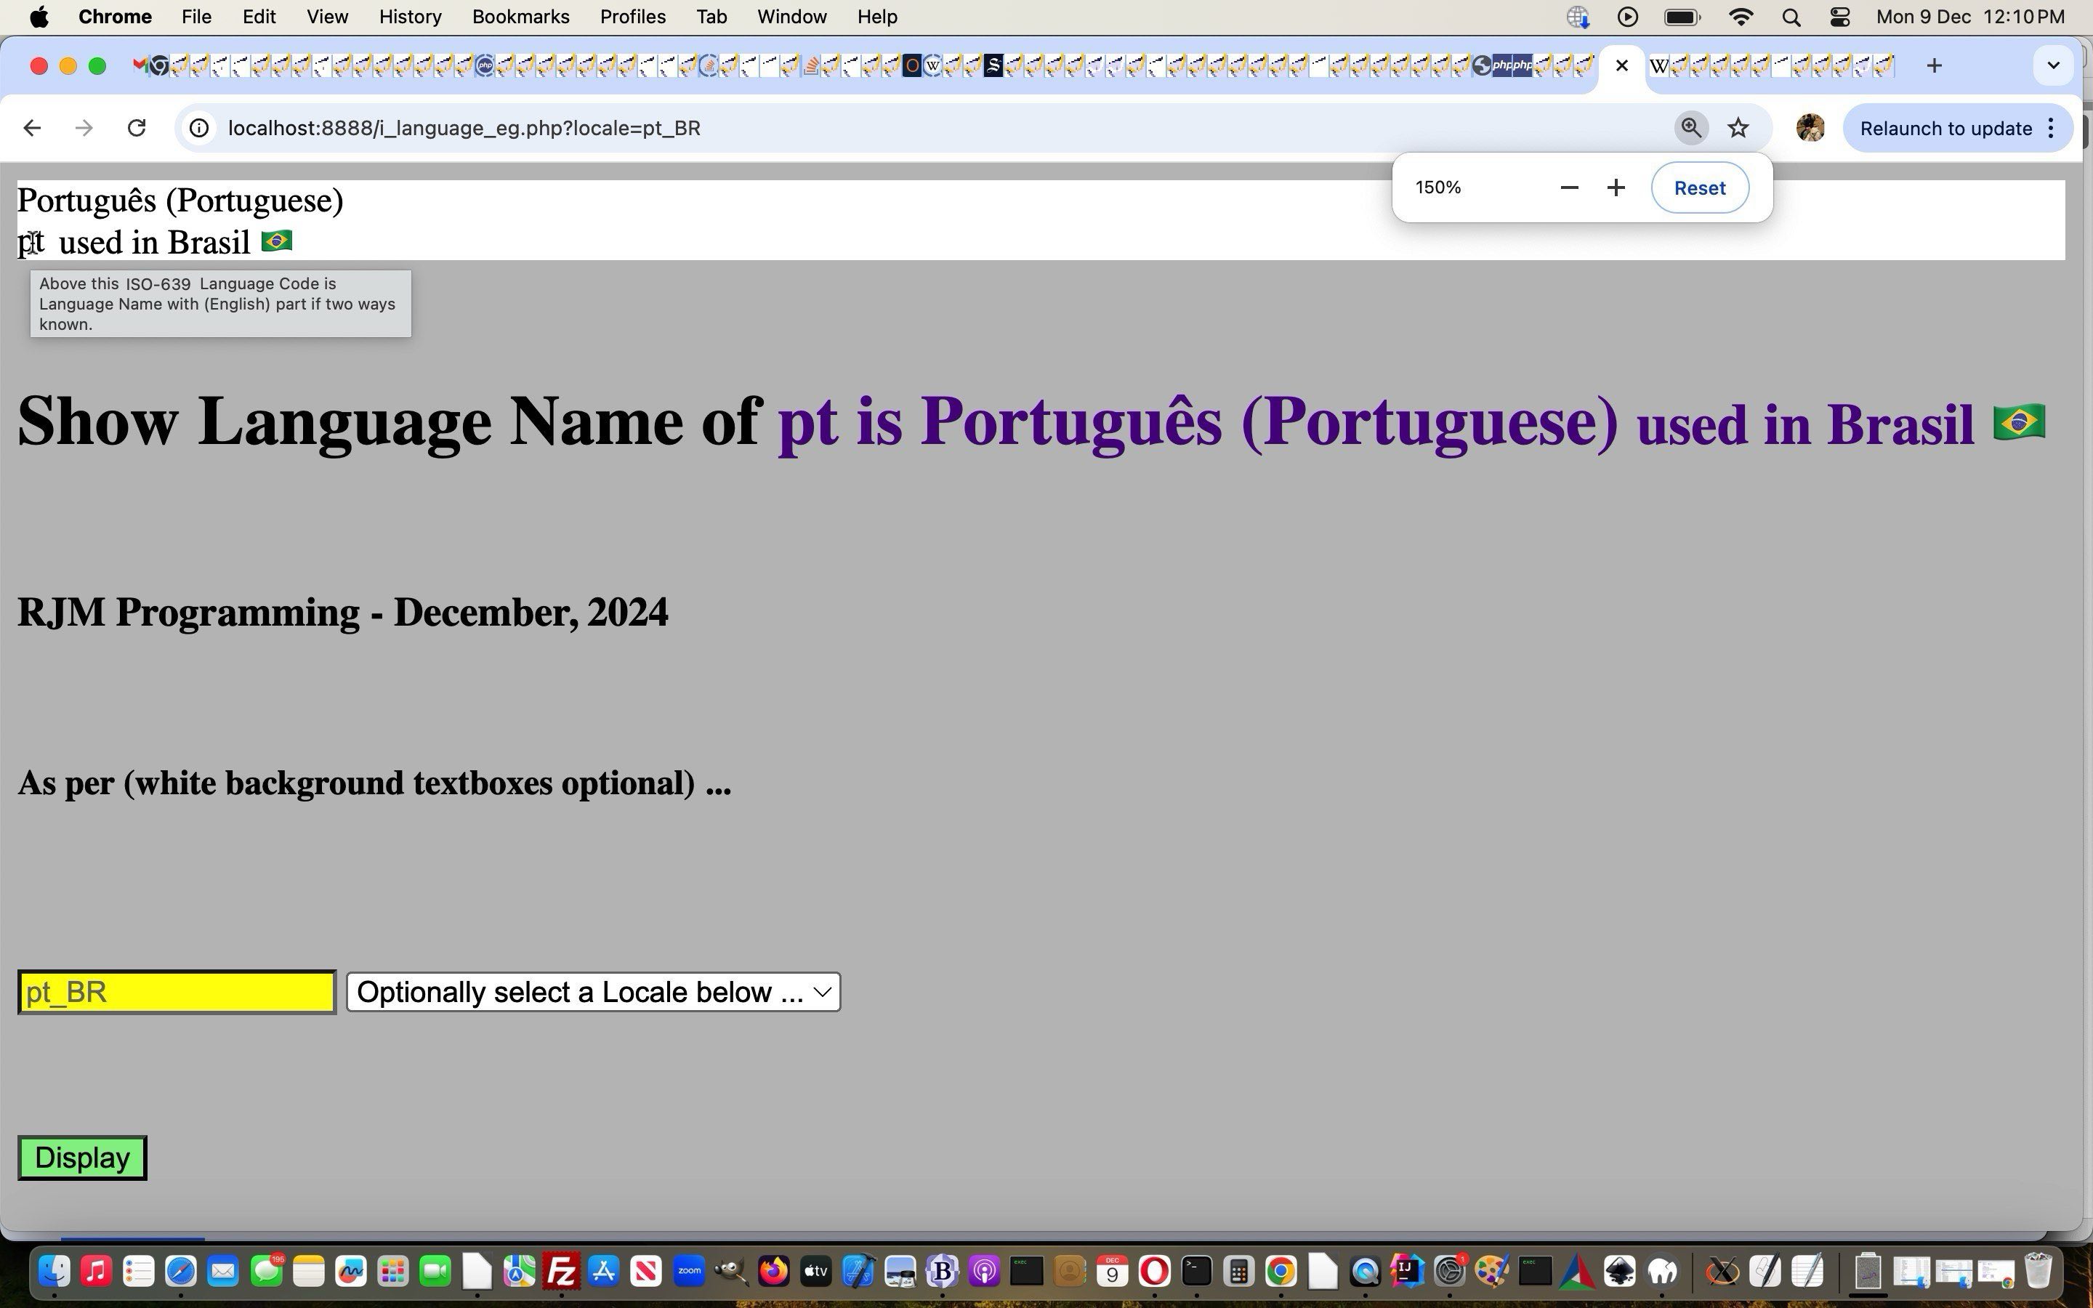The width and height of the screenshot is (2093, 1308).
Task: Open the File menu
Action: 196,17
